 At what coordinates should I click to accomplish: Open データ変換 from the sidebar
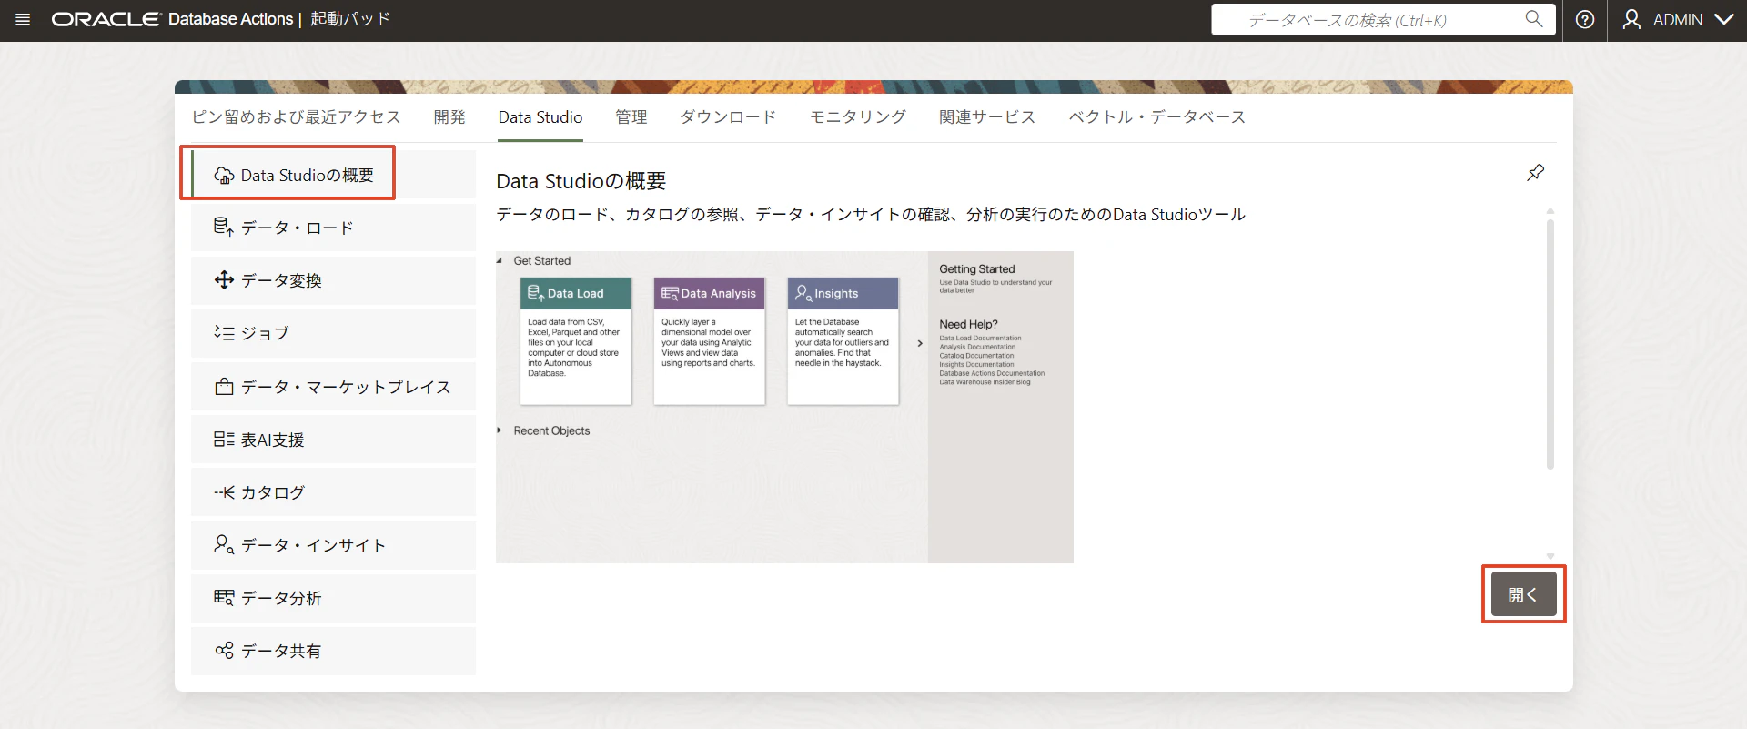pyautogui.click(x=333, y=280)
